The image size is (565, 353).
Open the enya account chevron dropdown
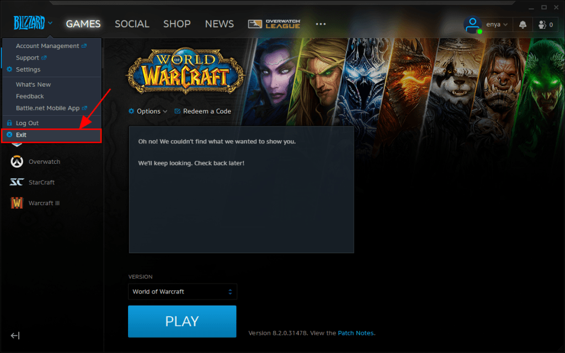[x=505, y=24]
